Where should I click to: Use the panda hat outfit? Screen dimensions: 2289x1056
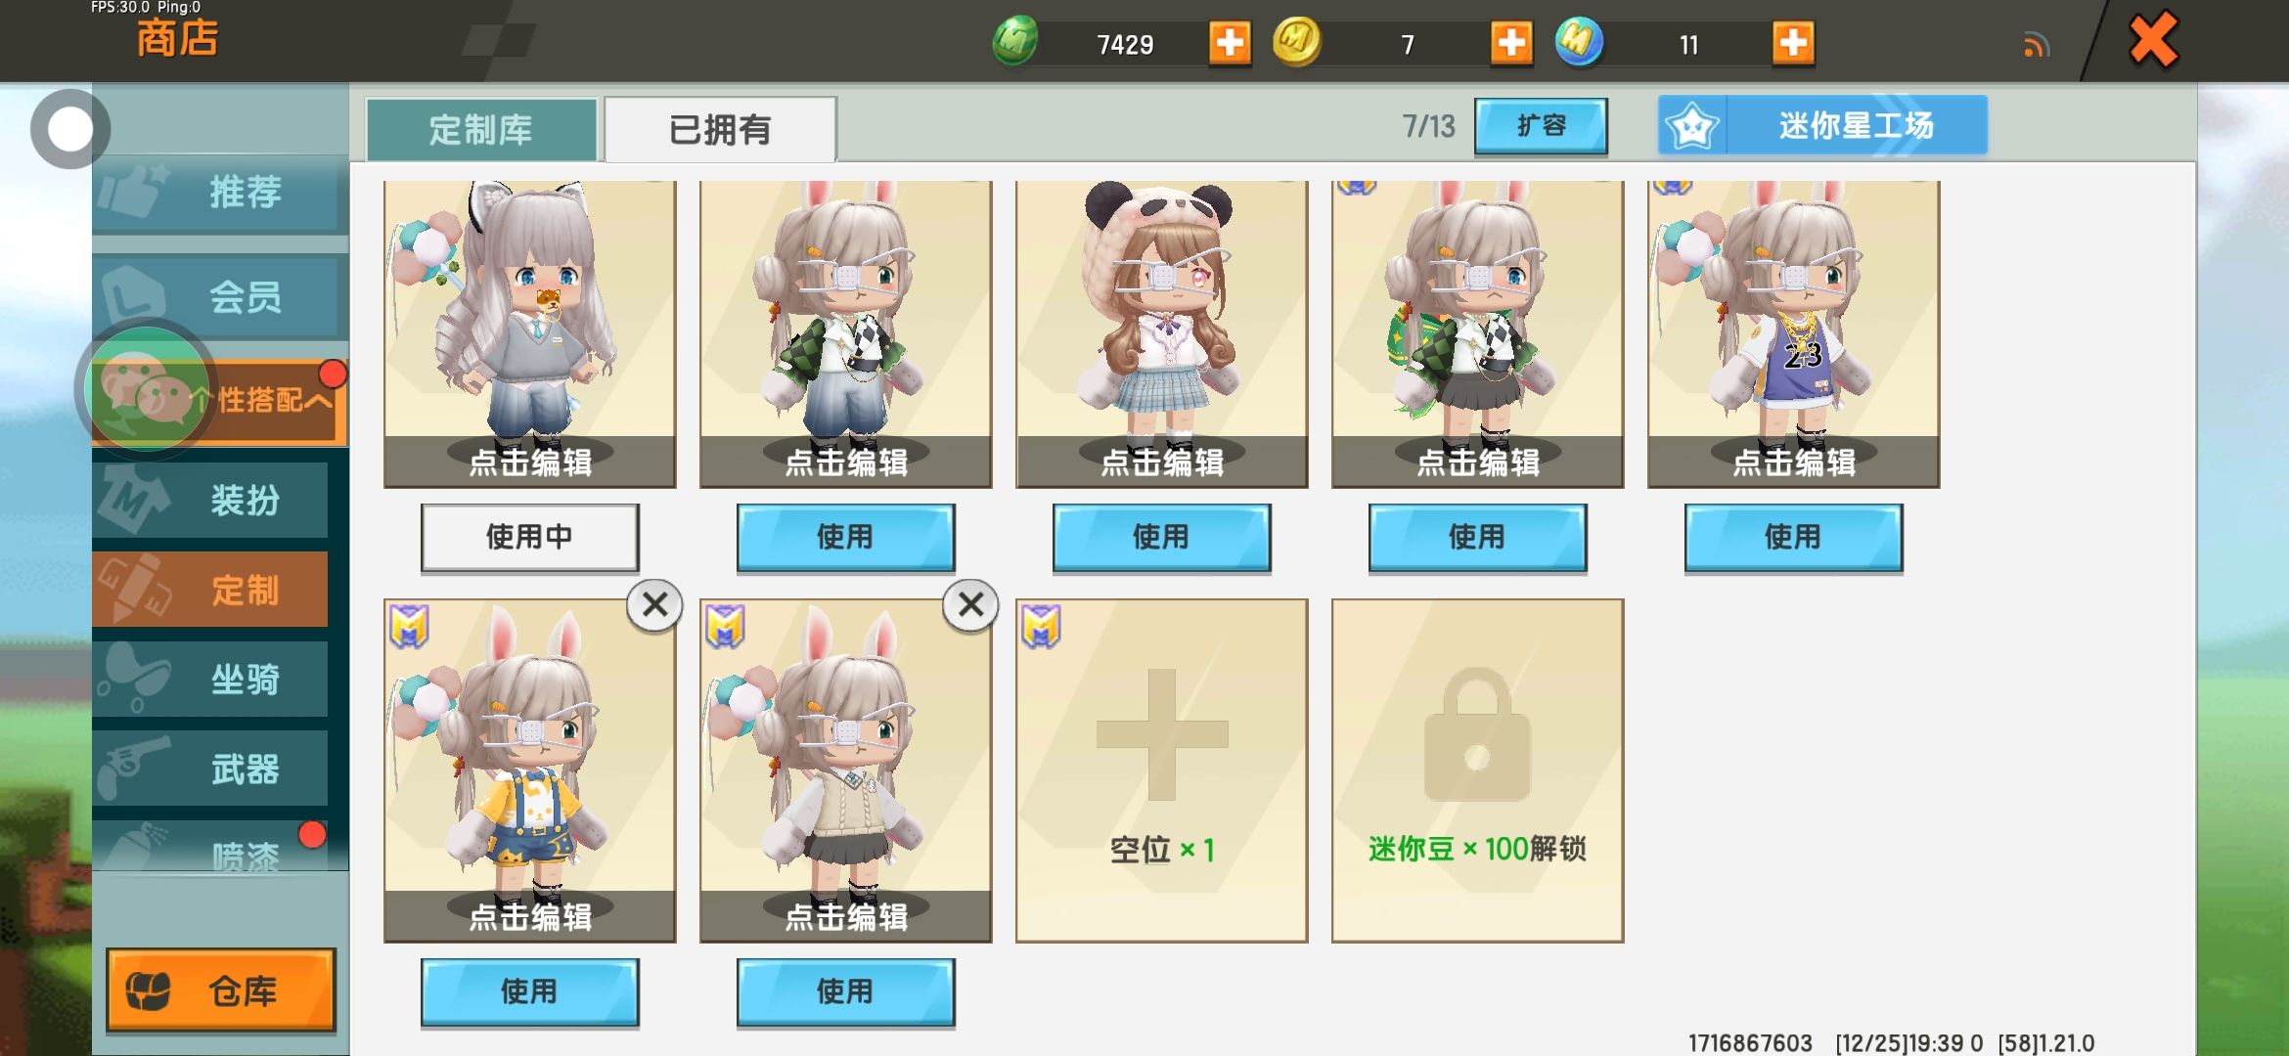point(1161,537)
